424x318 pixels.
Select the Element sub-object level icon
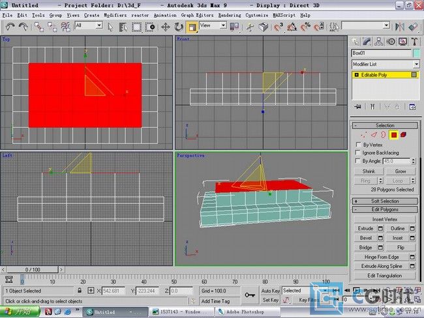click(403, 134)
